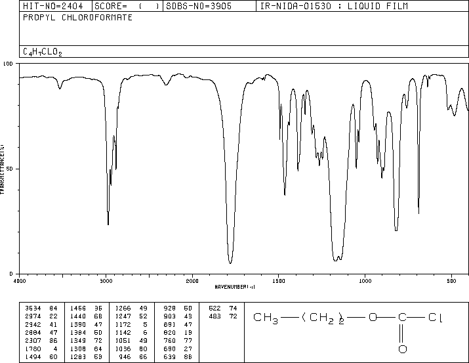
Task: Select peak table entry 820
Action: (x=178, y=332)
